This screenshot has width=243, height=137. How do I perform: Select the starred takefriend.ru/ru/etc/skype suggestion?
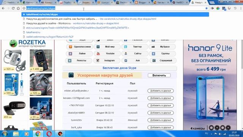tap(115, 14)
